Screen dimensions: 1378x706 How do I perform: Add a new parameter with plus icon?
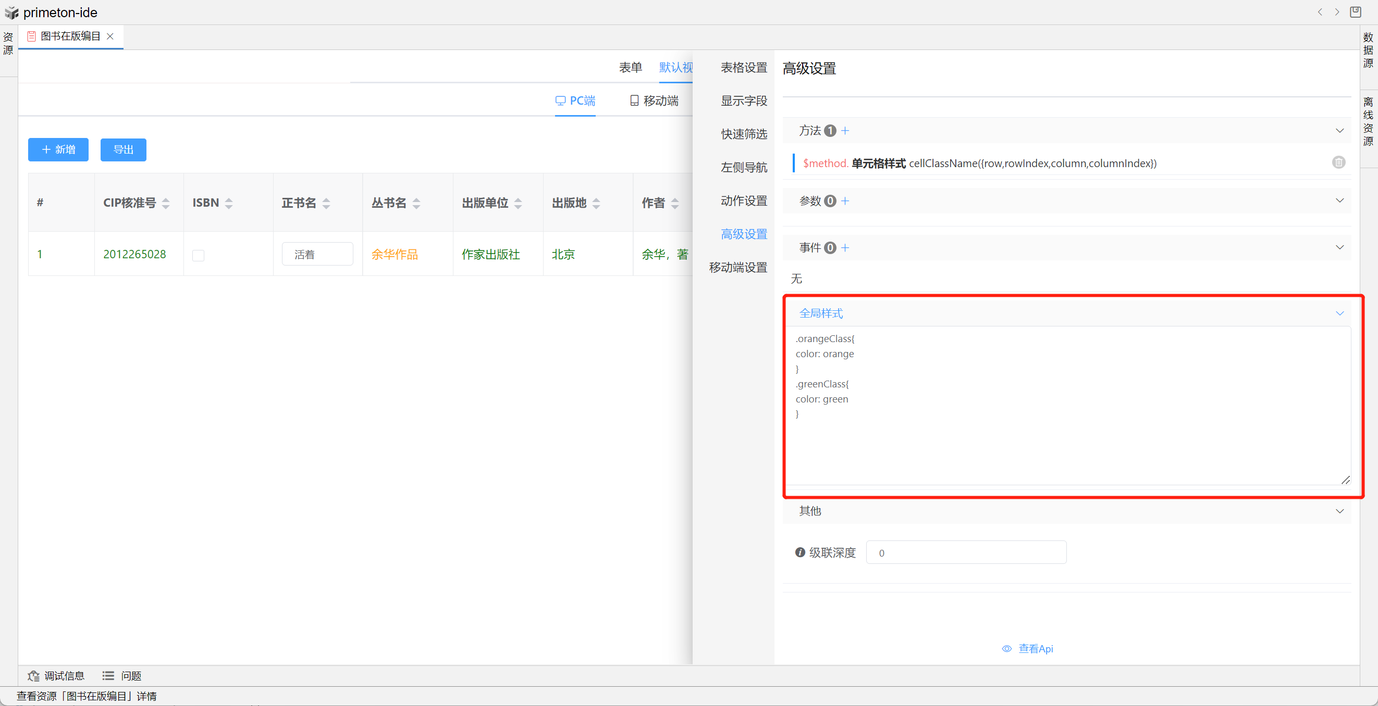[845, 201]
